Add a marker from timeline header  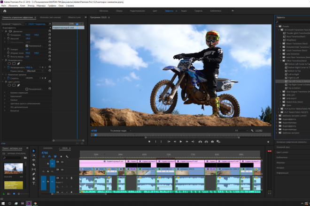click(x=61, y=156)
